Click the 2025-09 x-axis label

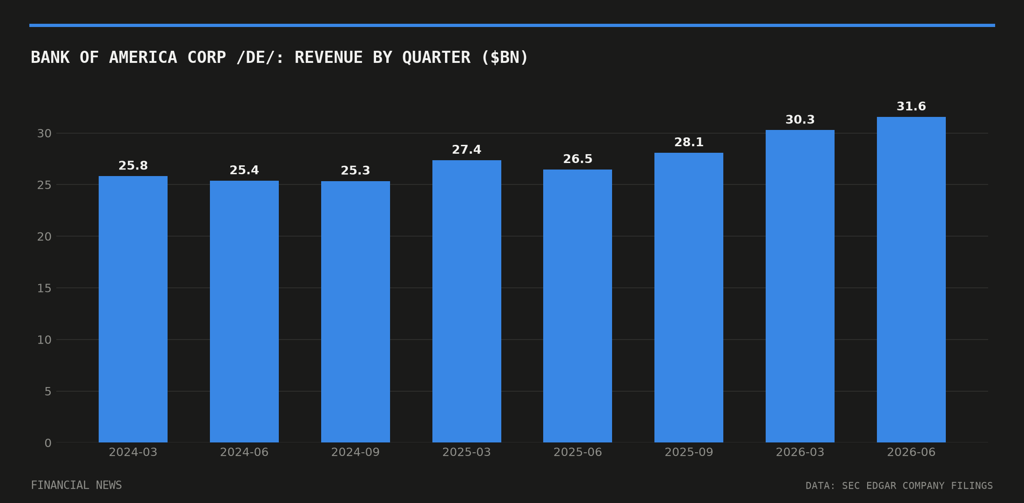click(689, 452)
